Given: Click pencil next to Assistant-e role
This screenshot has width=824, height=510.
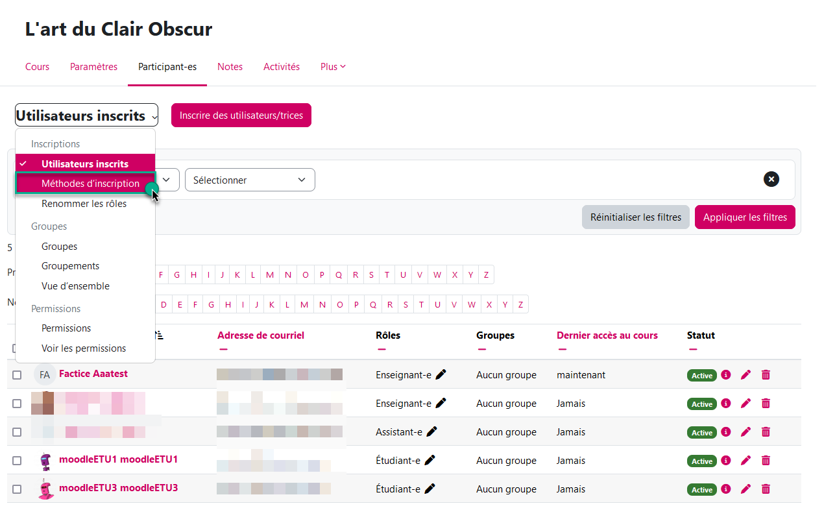Looking at the screenshot, I should coord(432,431).
